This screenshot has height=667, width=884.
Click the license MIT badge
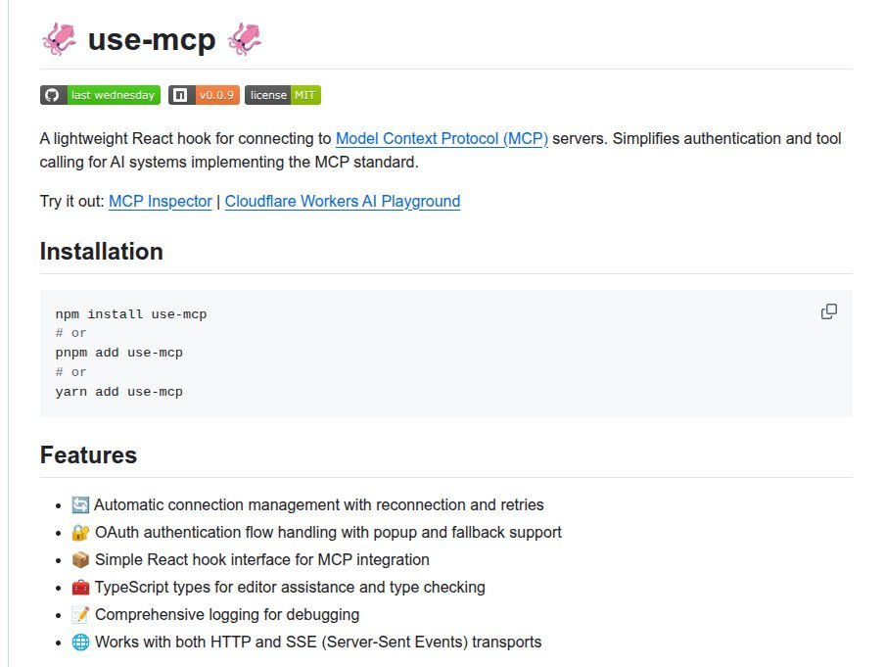(283, 95)
